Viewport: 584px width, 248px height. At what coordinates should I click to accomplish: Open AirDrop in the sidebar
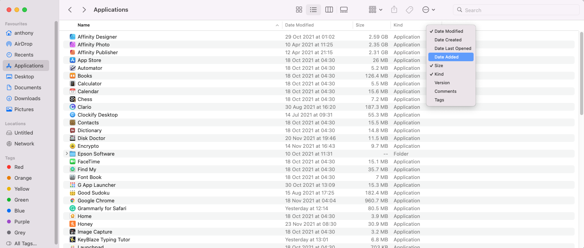(x=26, y=44)
